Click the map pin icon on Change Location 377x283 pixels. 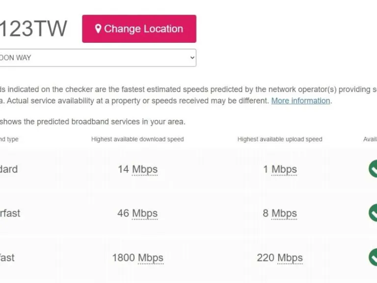98,29
